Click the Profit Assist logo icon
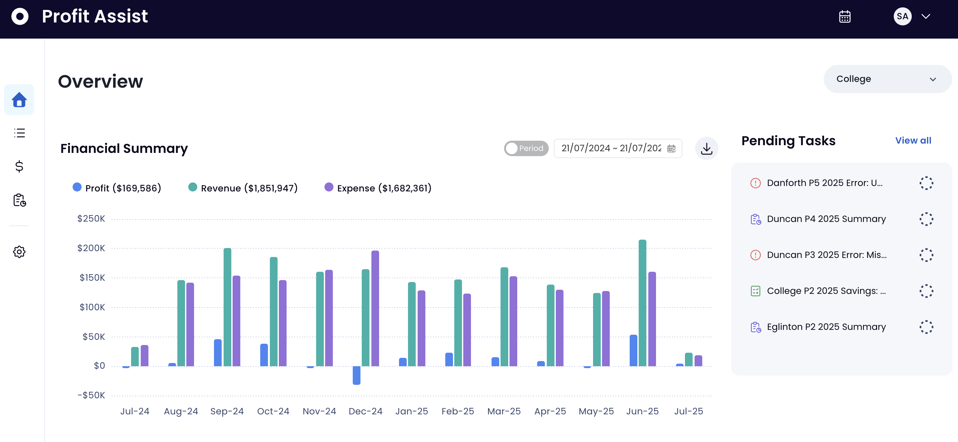Viewport: 958px width, 442px height. click(20, 16)
